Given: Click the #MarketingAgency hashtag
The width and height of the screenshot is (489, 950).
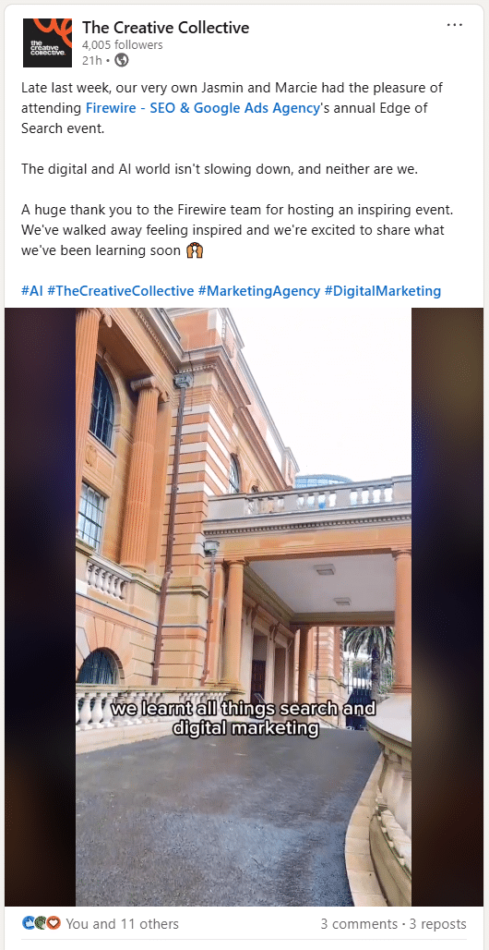Looking at the screenshot, I should [259, 291].
